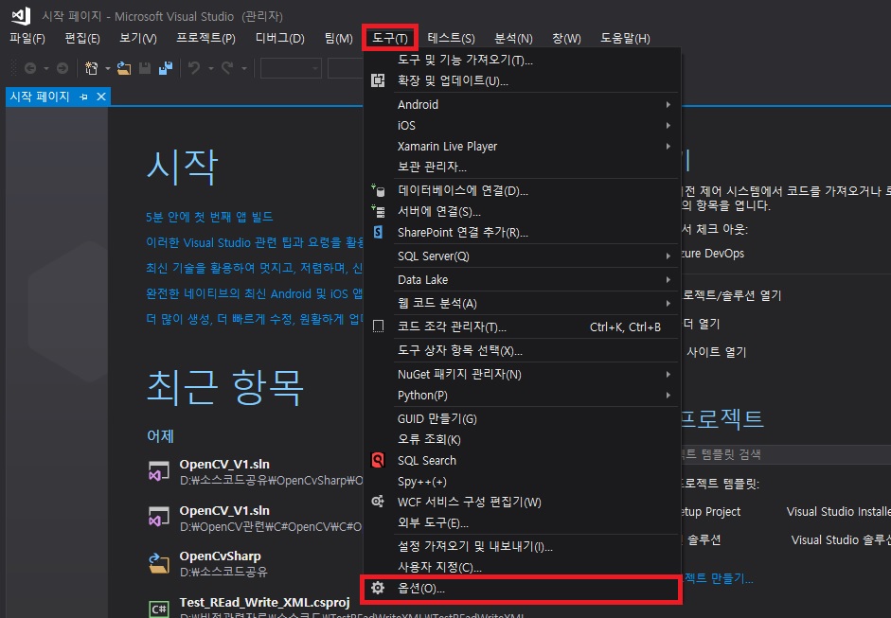
Task: Click the WCF 서비스 구성 편집기 icon
Action: 378,502
